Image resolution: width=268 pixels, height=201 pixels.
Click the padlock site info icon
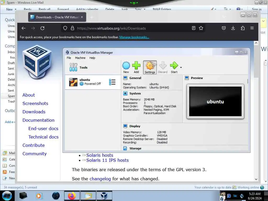pos(72,28)
